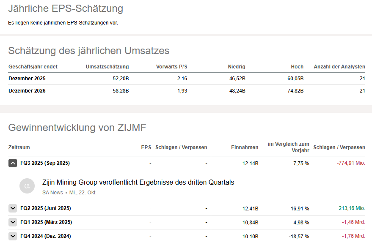
Task: Click the Hoch column header
Action: [x=297, y=67]
